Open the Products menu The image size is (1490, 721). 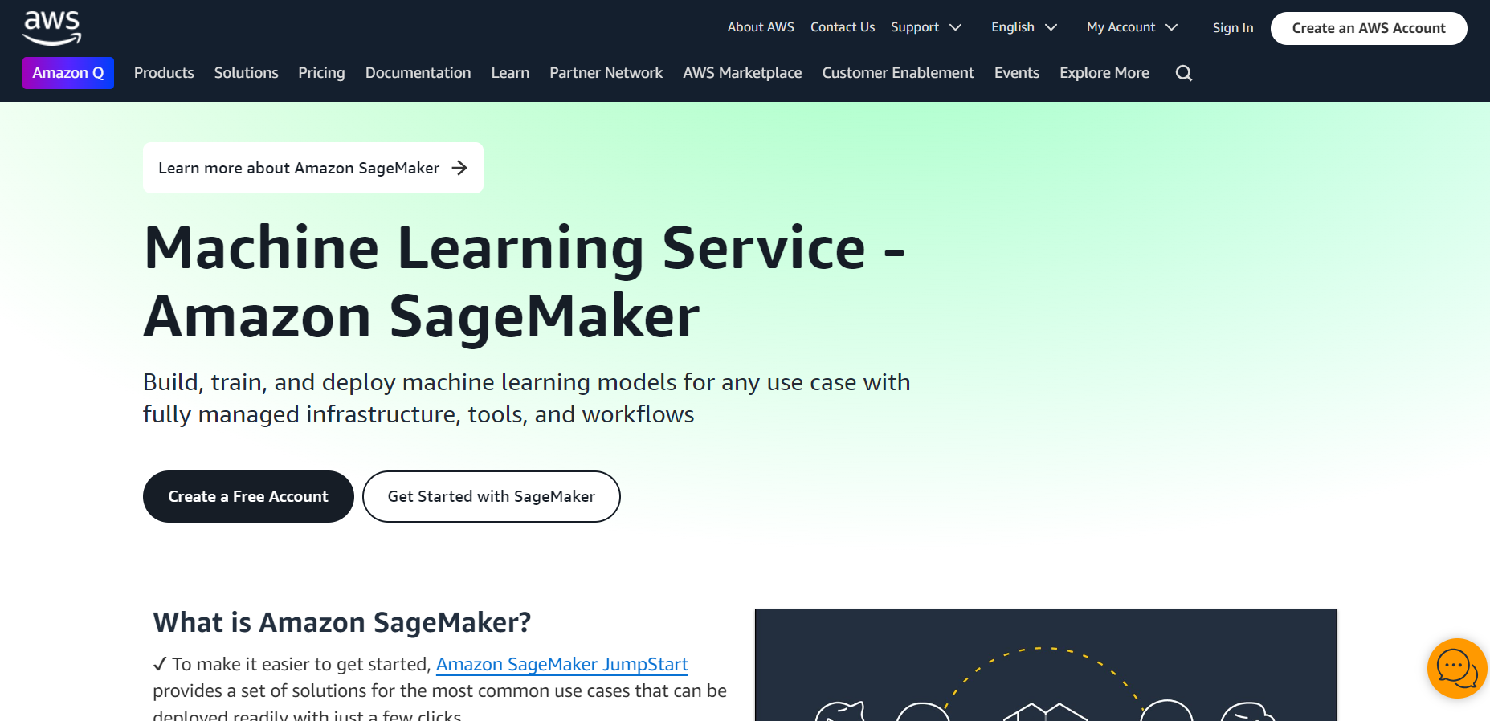click(x=164, y=73)
